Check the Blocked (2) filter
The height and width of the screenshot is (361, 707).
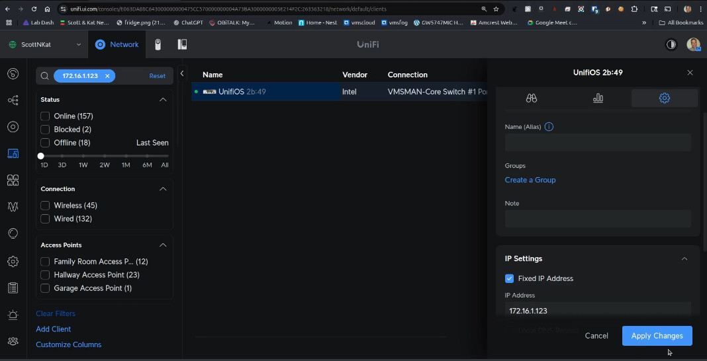click(45, 130)
